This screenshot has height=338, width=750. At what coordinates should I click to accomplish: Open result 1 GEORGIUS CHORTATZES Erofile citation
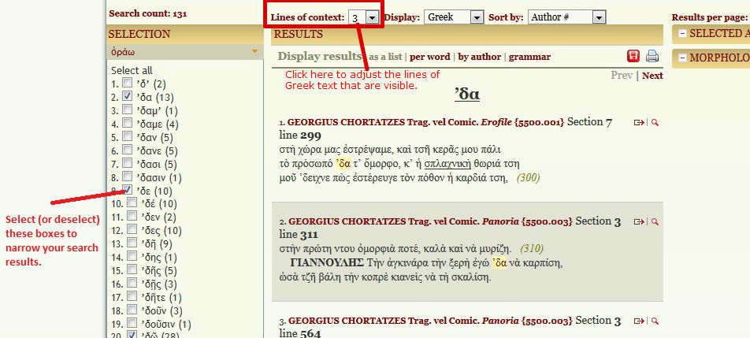pyautogui.click(x=425, y=122)
